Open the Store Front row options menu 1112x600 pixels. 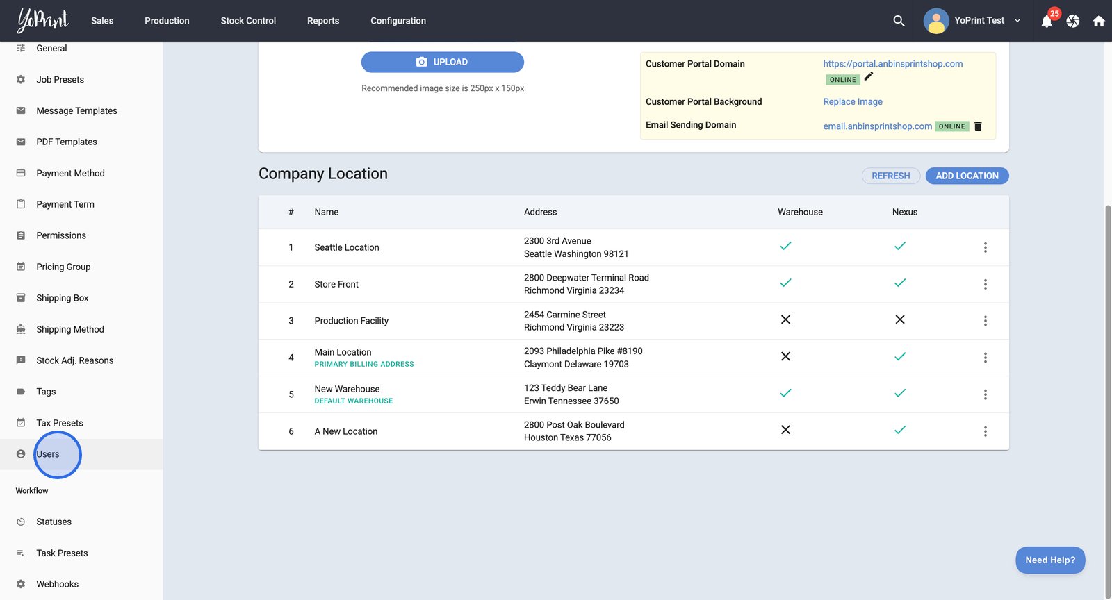[x=985, y=284]
